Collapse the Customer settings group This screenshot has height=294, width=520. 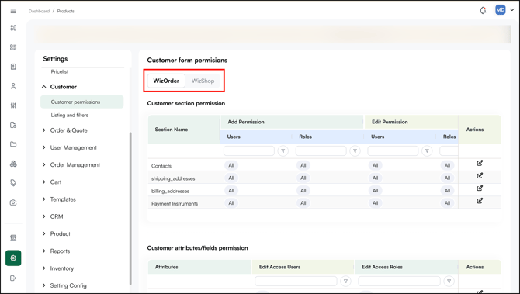coord(63,87)
